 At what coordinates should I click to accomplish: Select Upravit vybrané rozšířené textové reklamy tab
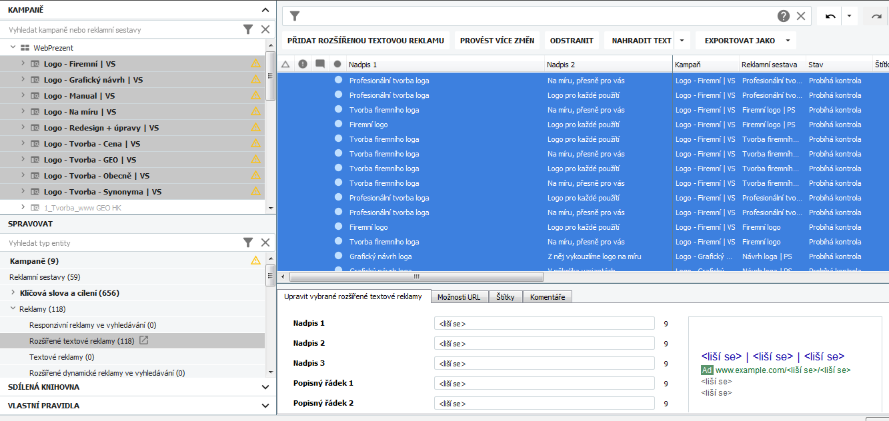353,296
